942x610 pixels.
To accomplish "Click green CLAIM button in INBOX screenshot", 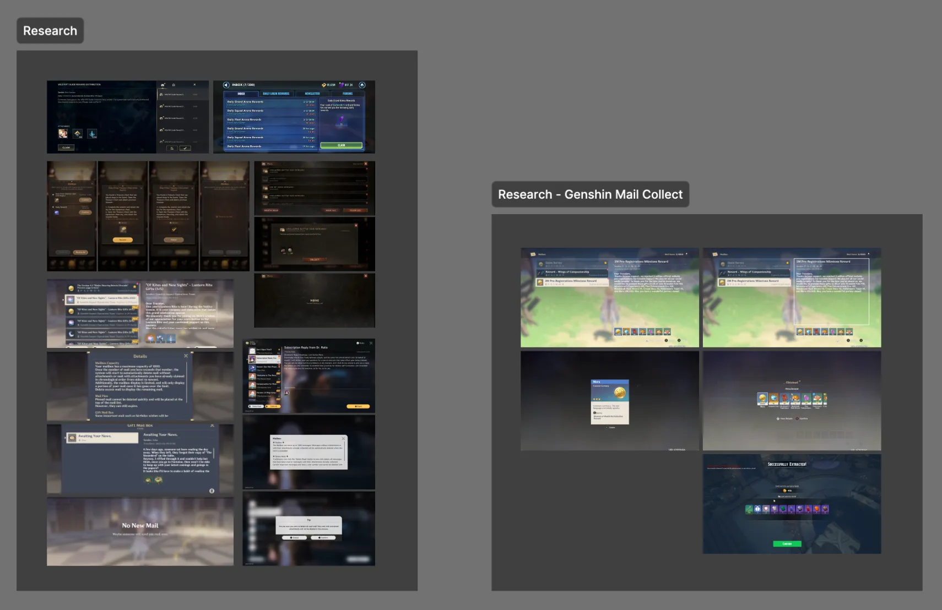I will click(x=341, y=145).
